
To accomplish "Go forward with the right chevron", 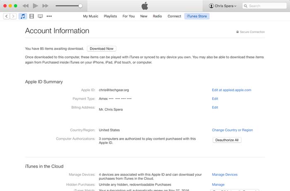I will pyautogui.click(x=13, y=16).
